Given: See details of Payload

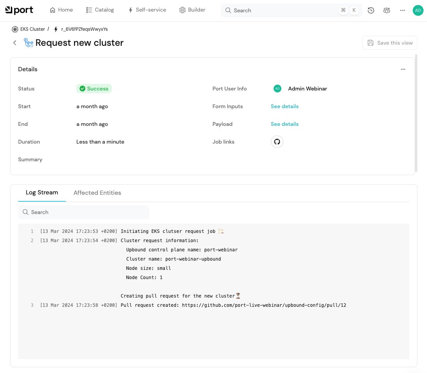Looking at the screenshot, I should pos(284,124).
